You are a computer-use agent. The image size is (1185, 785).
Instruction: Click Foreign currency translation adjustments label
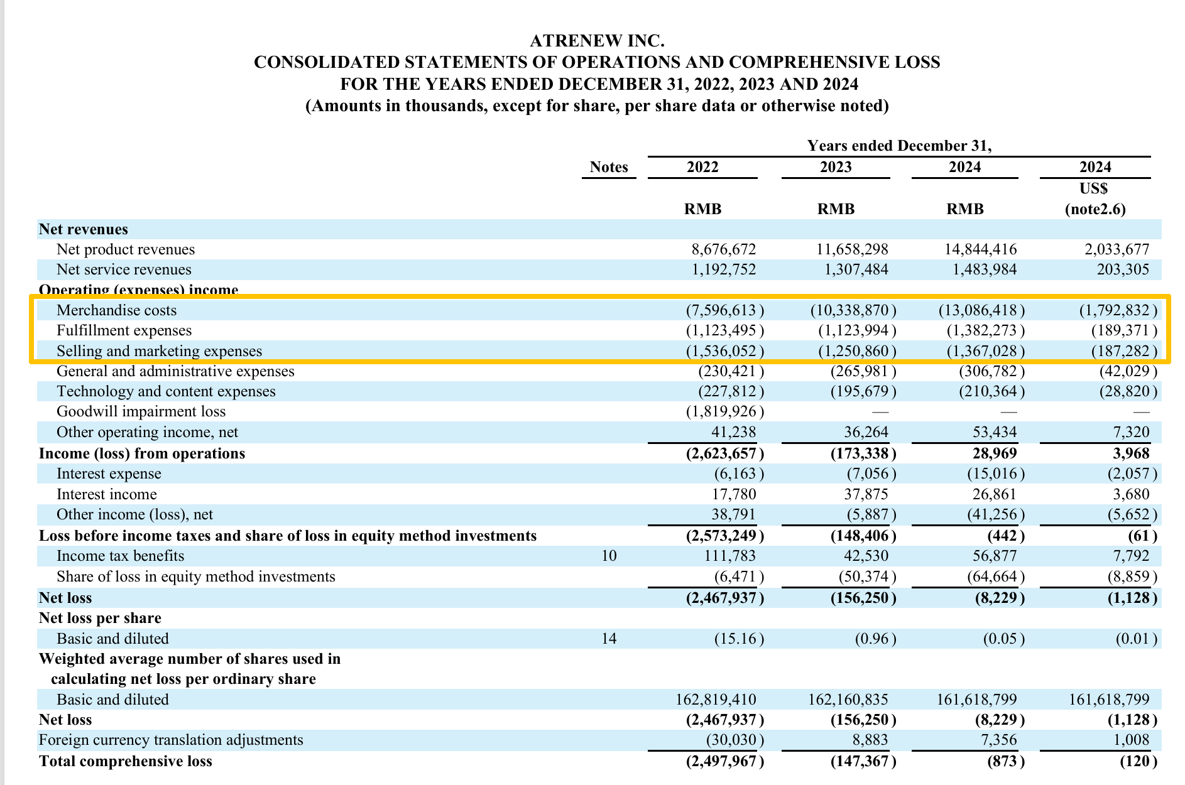click(x=171, y=740)
